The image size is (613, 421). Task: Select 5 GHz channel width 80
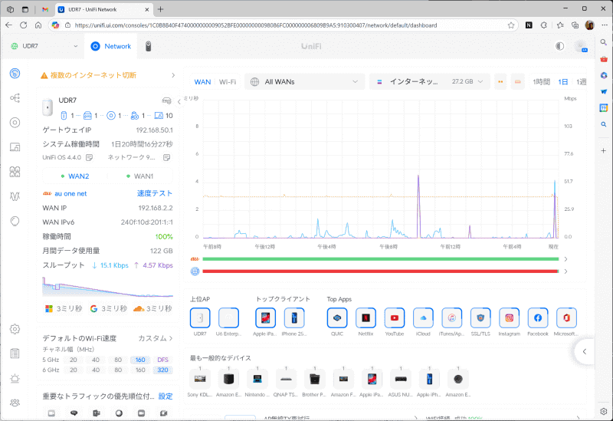(118, 360)
